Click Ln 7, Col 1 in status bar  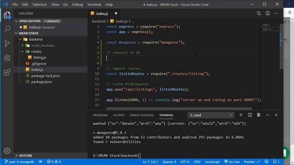[150, 162]
